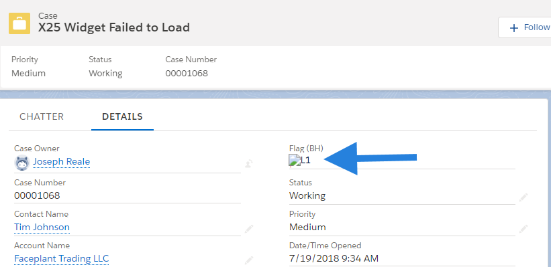Viewport: 551px width, 267px height.
Task: Click the yellow Case briefcase icon
Action: [x=19, y=23]
